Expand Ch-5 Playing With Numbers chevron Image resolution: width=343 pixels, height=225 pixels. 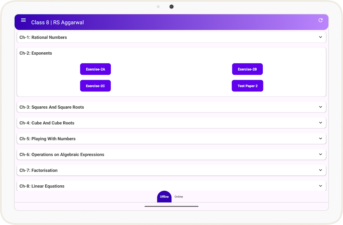point(320,138)
